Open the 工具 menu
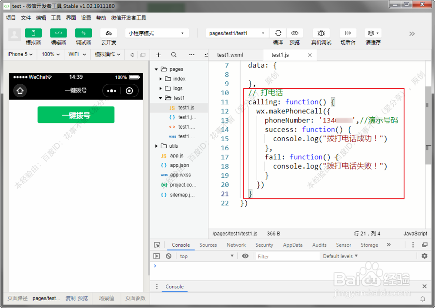This screenshot has width=435, height=308. [x=56, y=18]
